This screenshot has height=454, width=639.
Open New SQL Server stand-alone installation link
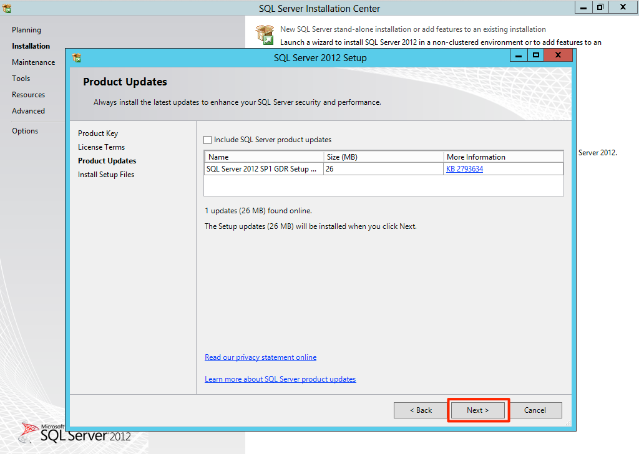tap(413, 29)
